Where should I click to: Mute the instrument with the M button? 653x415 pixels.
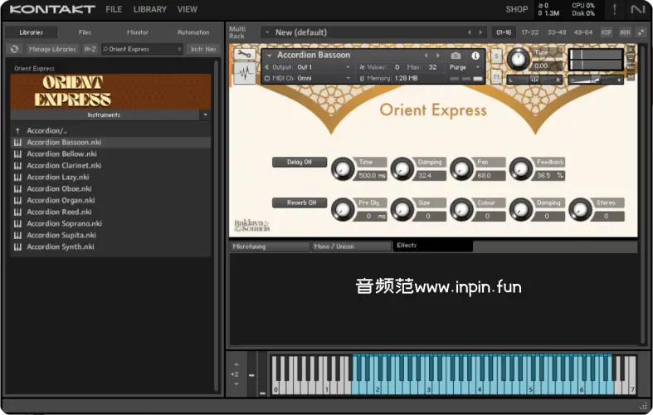click(496, 76)
